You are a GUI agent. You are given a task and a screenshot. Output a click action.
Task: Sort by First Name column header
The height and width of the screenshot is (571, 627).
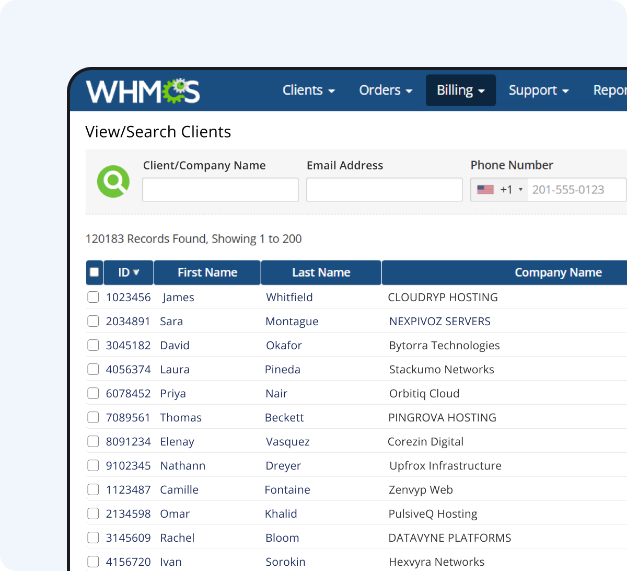click(x=207, y=272)
